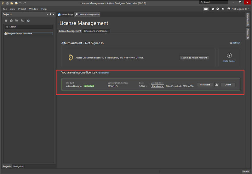Click the License Management tab key icon
The image size is (252, 174).
(x=76, y=15)
